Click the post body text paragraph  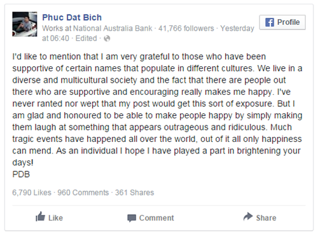click(x=157, y=109)
